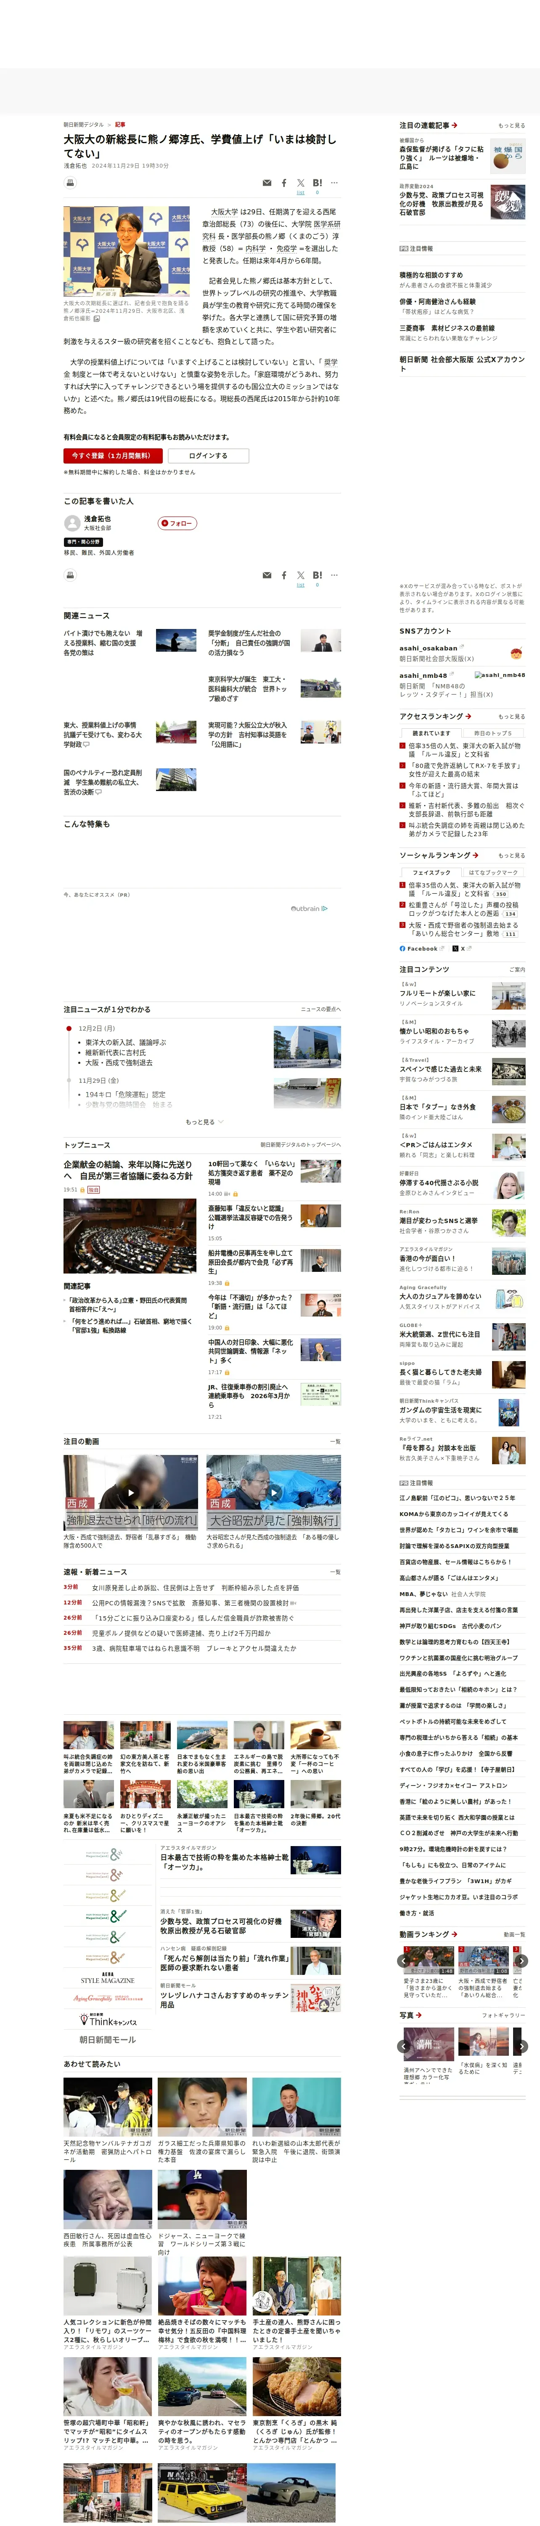540x2526 pixels.
Task: Click もっと見る next to ソーシャルランキング
Action: click(x=511, y=856)
